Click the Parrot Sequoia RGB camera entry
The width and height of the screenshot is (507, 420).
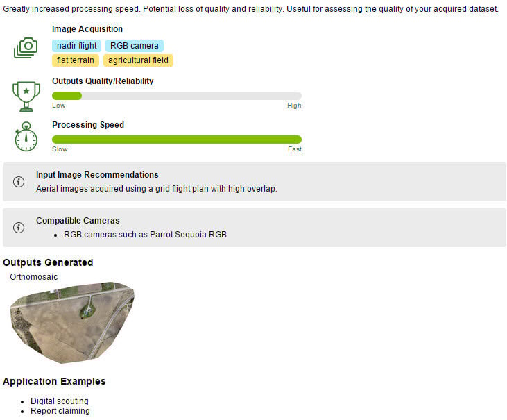145,235
